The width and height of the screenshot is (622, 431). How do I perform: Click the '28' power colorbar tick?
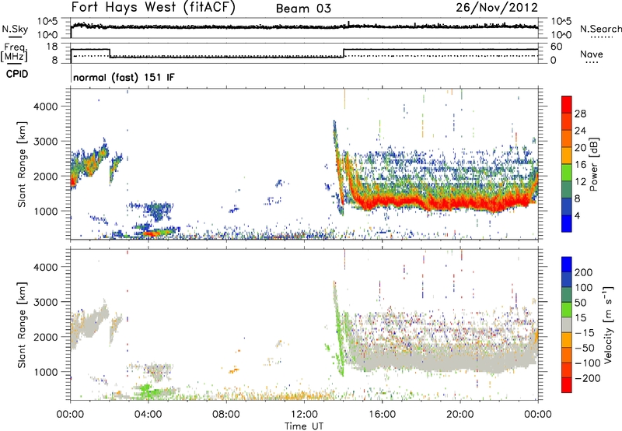(580, 114)
